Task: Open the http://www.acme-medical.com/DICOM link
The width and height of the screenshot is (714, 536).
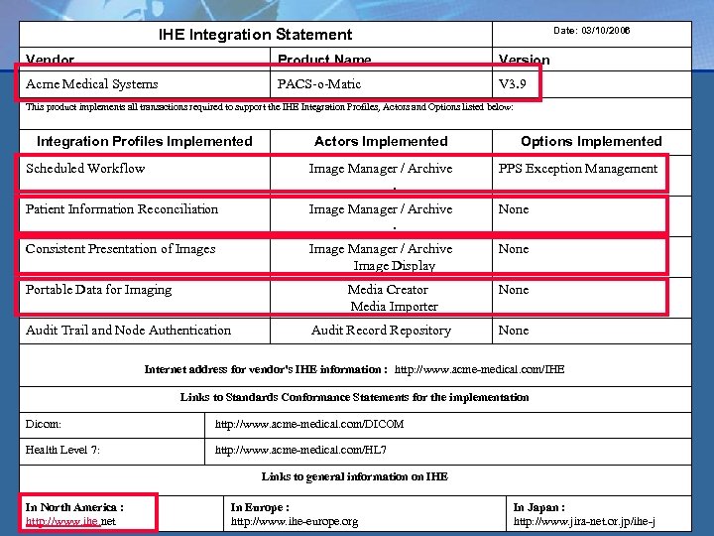Action: tap(309, 425)
